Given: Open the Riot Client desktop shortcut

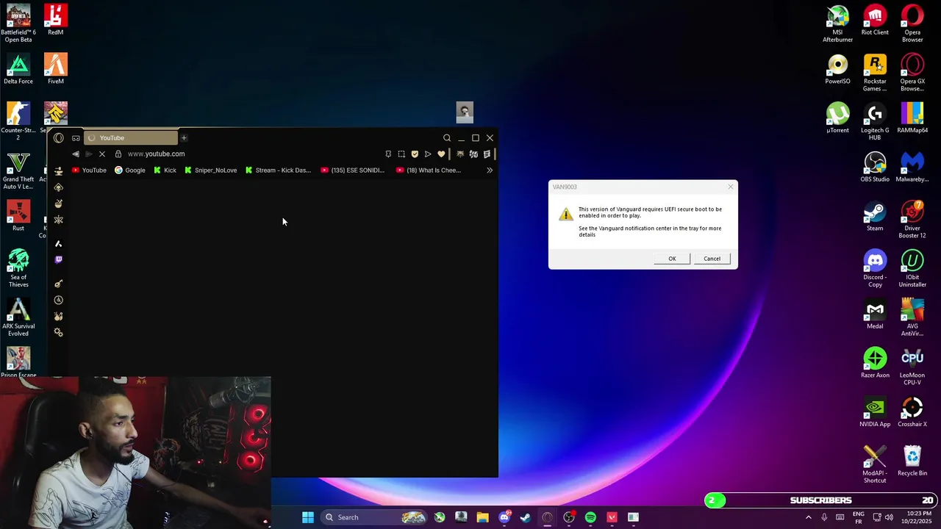Looking at the screenshot, I should pyautogui.click(x=875, y=20).
